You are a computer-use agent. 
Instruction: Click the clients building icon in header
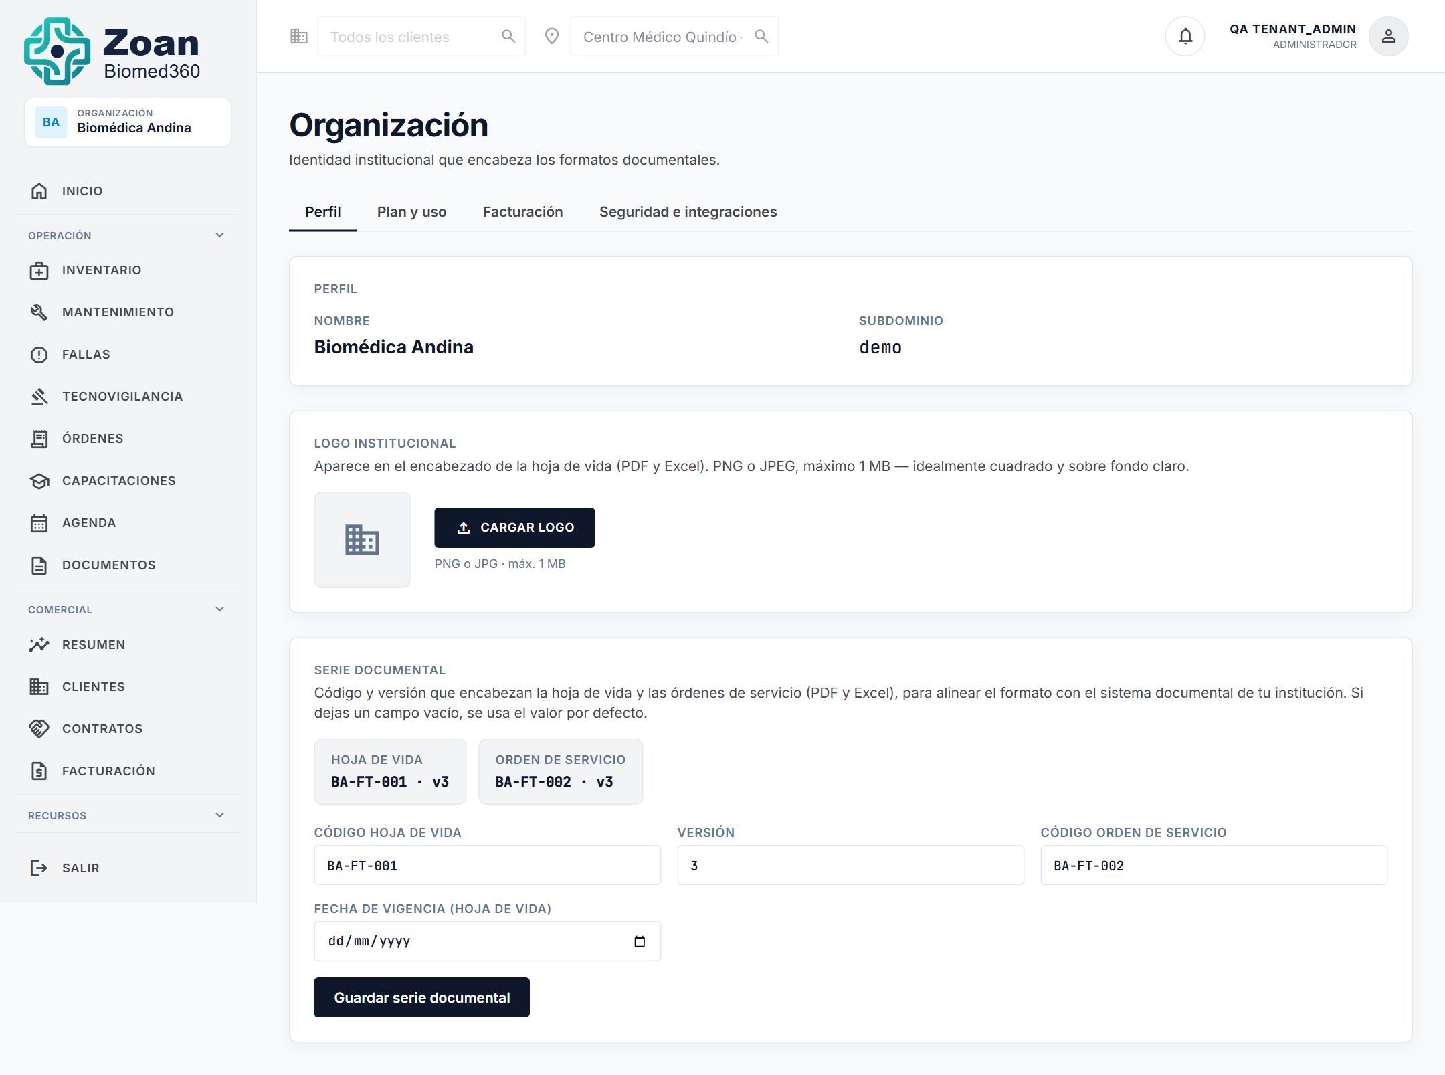coord(299,36)
